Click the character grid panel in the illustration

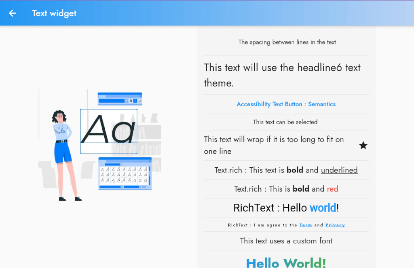click(125, 174)
